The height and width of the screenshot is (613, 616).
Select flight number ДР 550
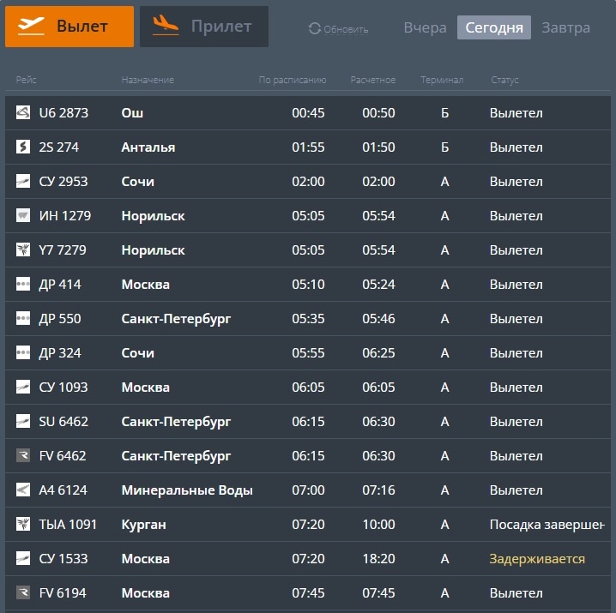(x=60, y=318)
